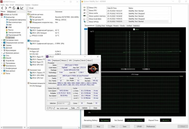Select AIDA64 v6.75.6100 root tree icon
This screenshot has height=129, width=189.
[x=2, y=14]
